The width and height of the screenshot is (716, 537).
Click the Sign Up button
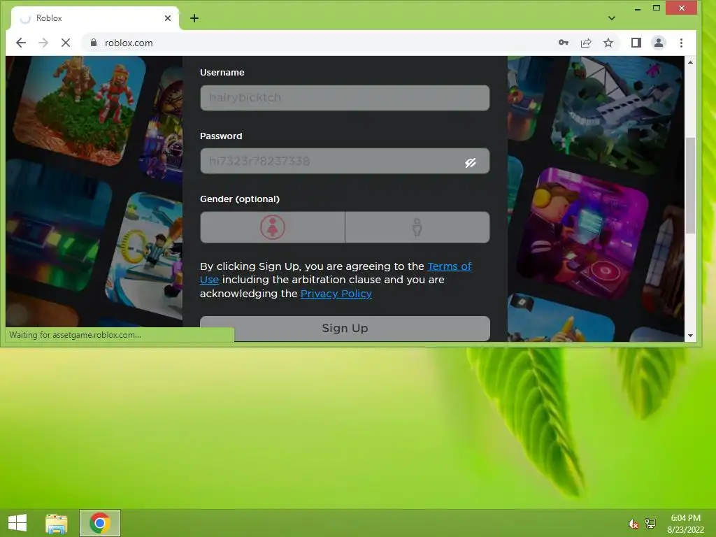[345, 329]
